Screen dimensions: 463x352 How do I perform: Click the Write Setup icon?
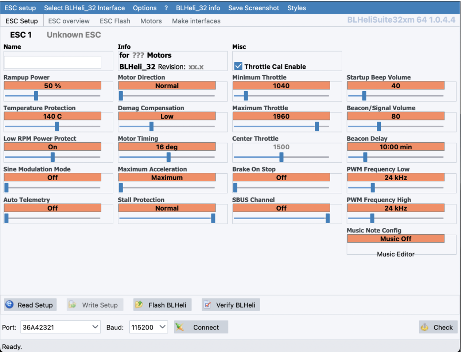(72, 305)
